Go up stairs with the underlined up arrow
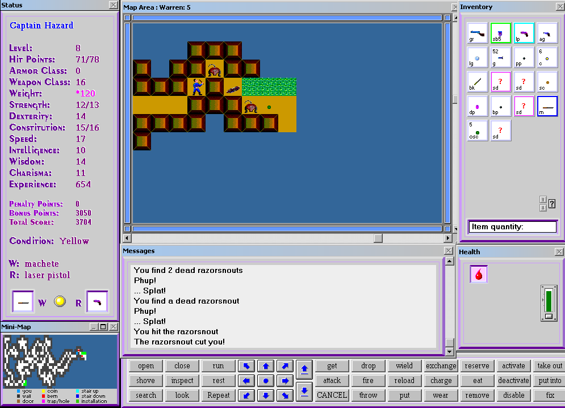This screenshot has height=408, width=565. [304, 369]
